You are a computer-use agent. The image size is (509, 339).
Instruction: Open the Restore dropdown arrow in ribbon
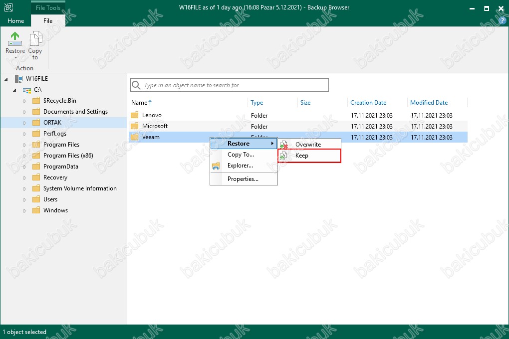click(x=15, y=58)
